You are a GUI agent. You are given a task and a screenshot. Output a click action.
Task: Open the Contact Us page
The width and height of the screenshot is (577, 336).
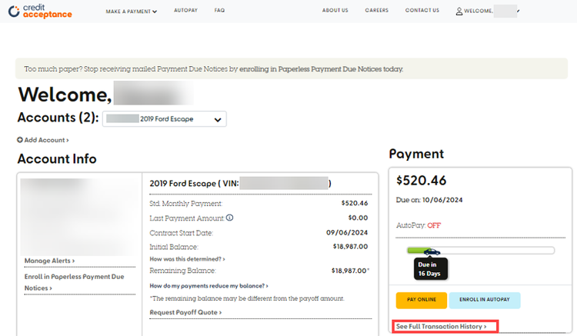422,11
